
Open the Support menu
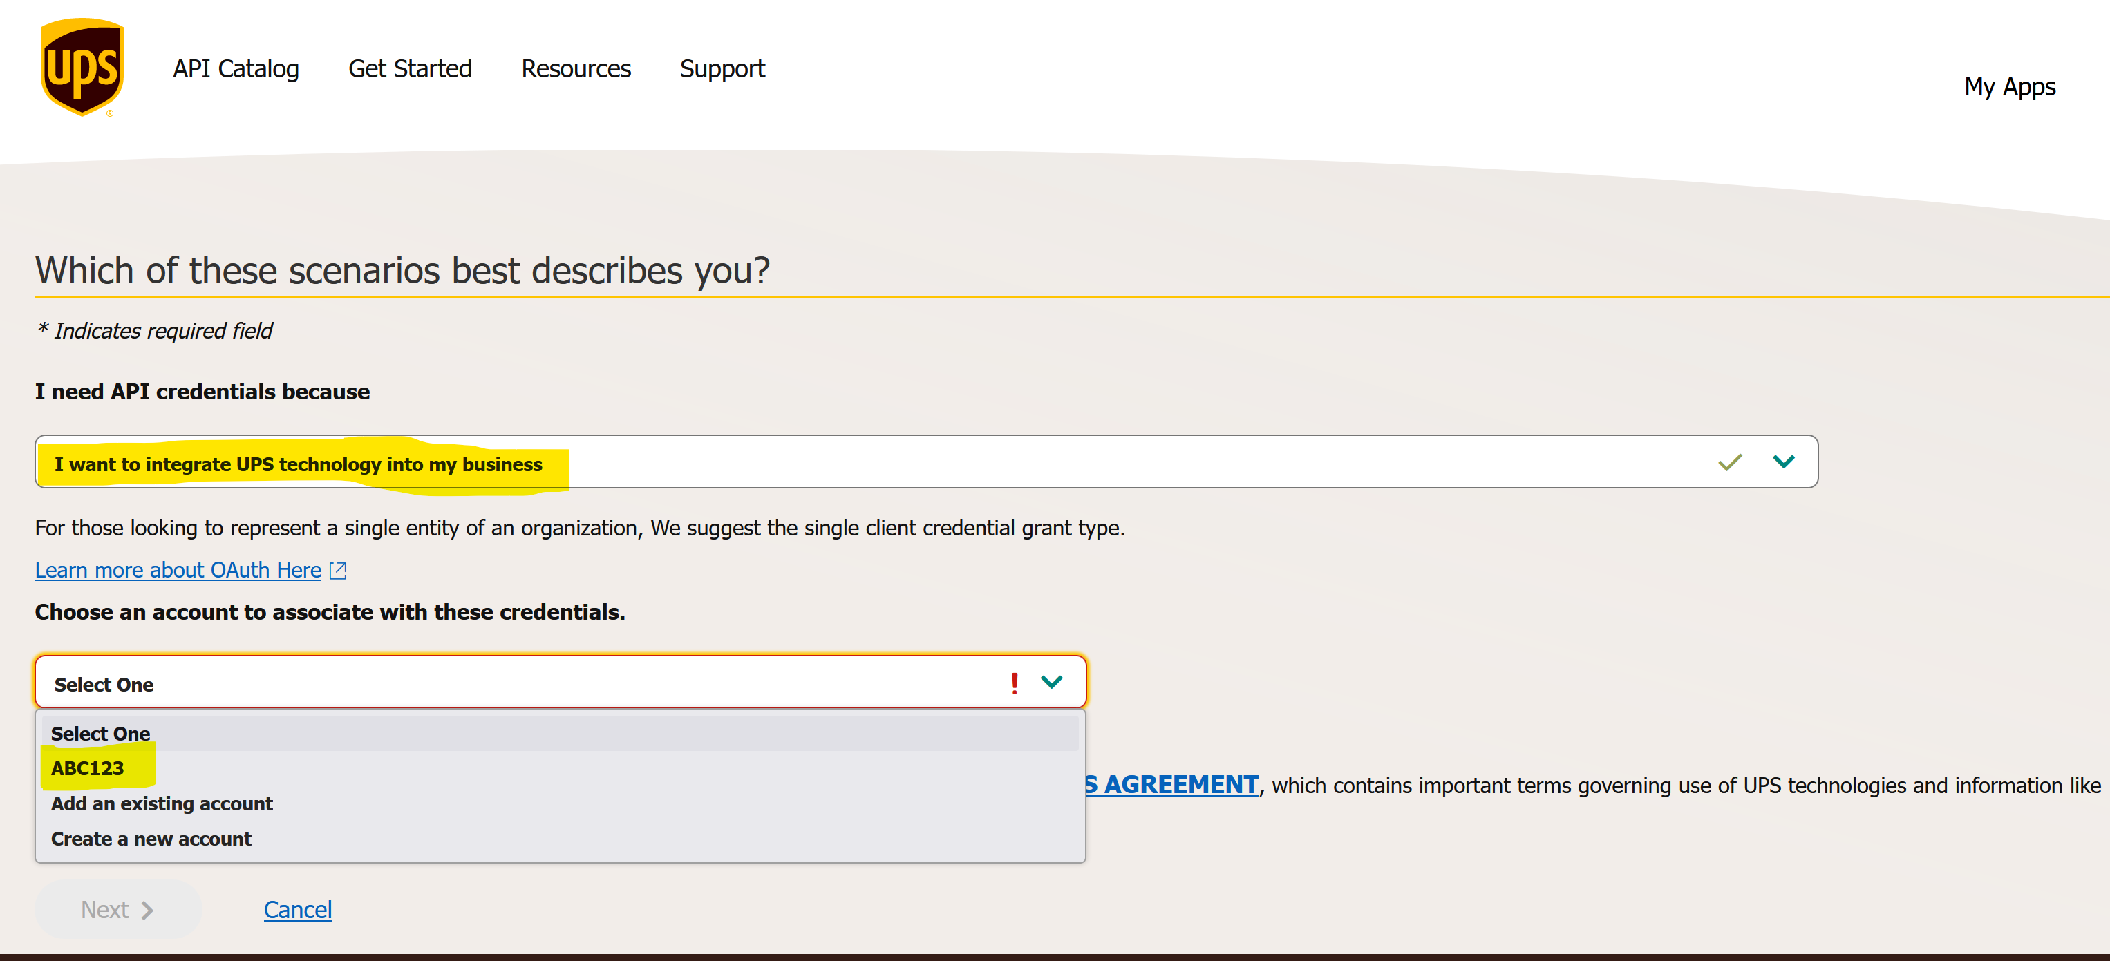click(x=722, y=69)
